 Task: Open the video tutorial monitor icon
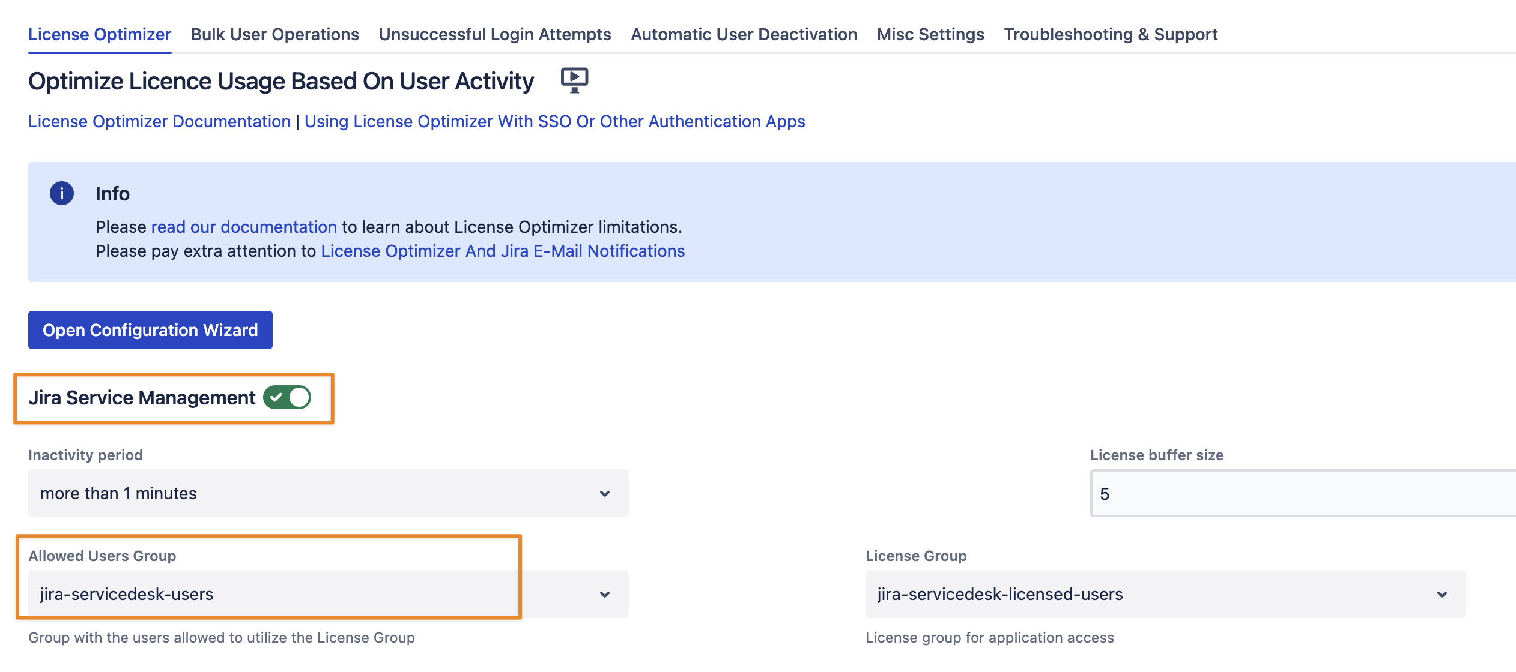pos(574,80)
